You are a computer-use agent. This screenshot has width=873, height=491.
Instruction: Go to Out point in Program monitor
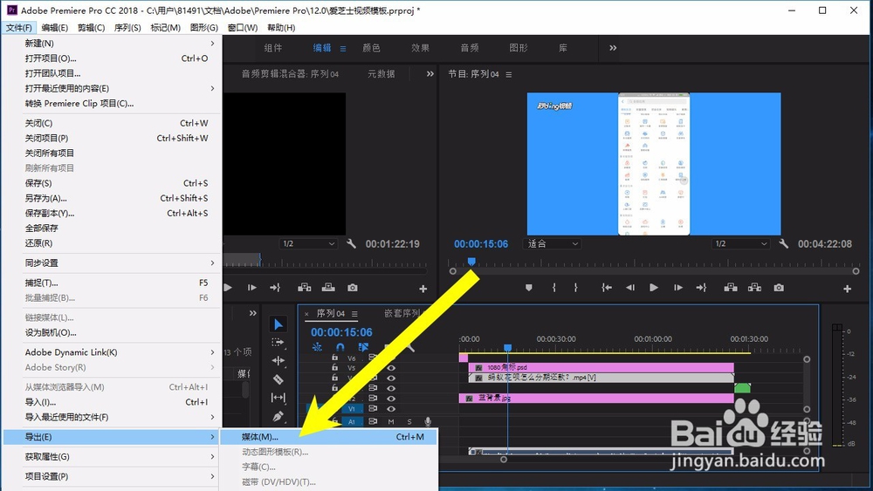point(702,288)
